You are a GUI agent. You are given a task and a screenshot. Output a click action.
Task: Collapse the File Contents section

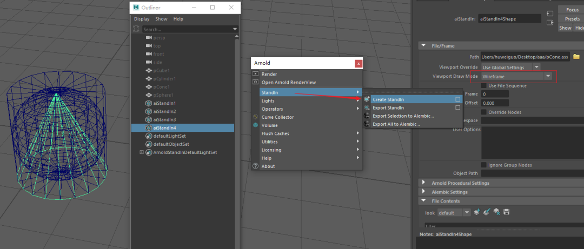click(423, 200)
